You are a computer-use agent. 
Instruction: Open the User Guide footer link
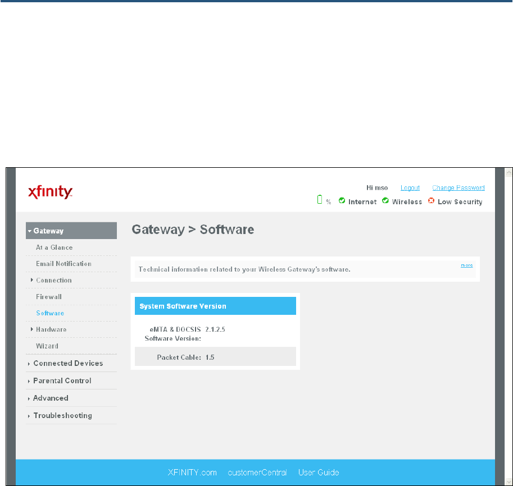click(x=319, y=473)
